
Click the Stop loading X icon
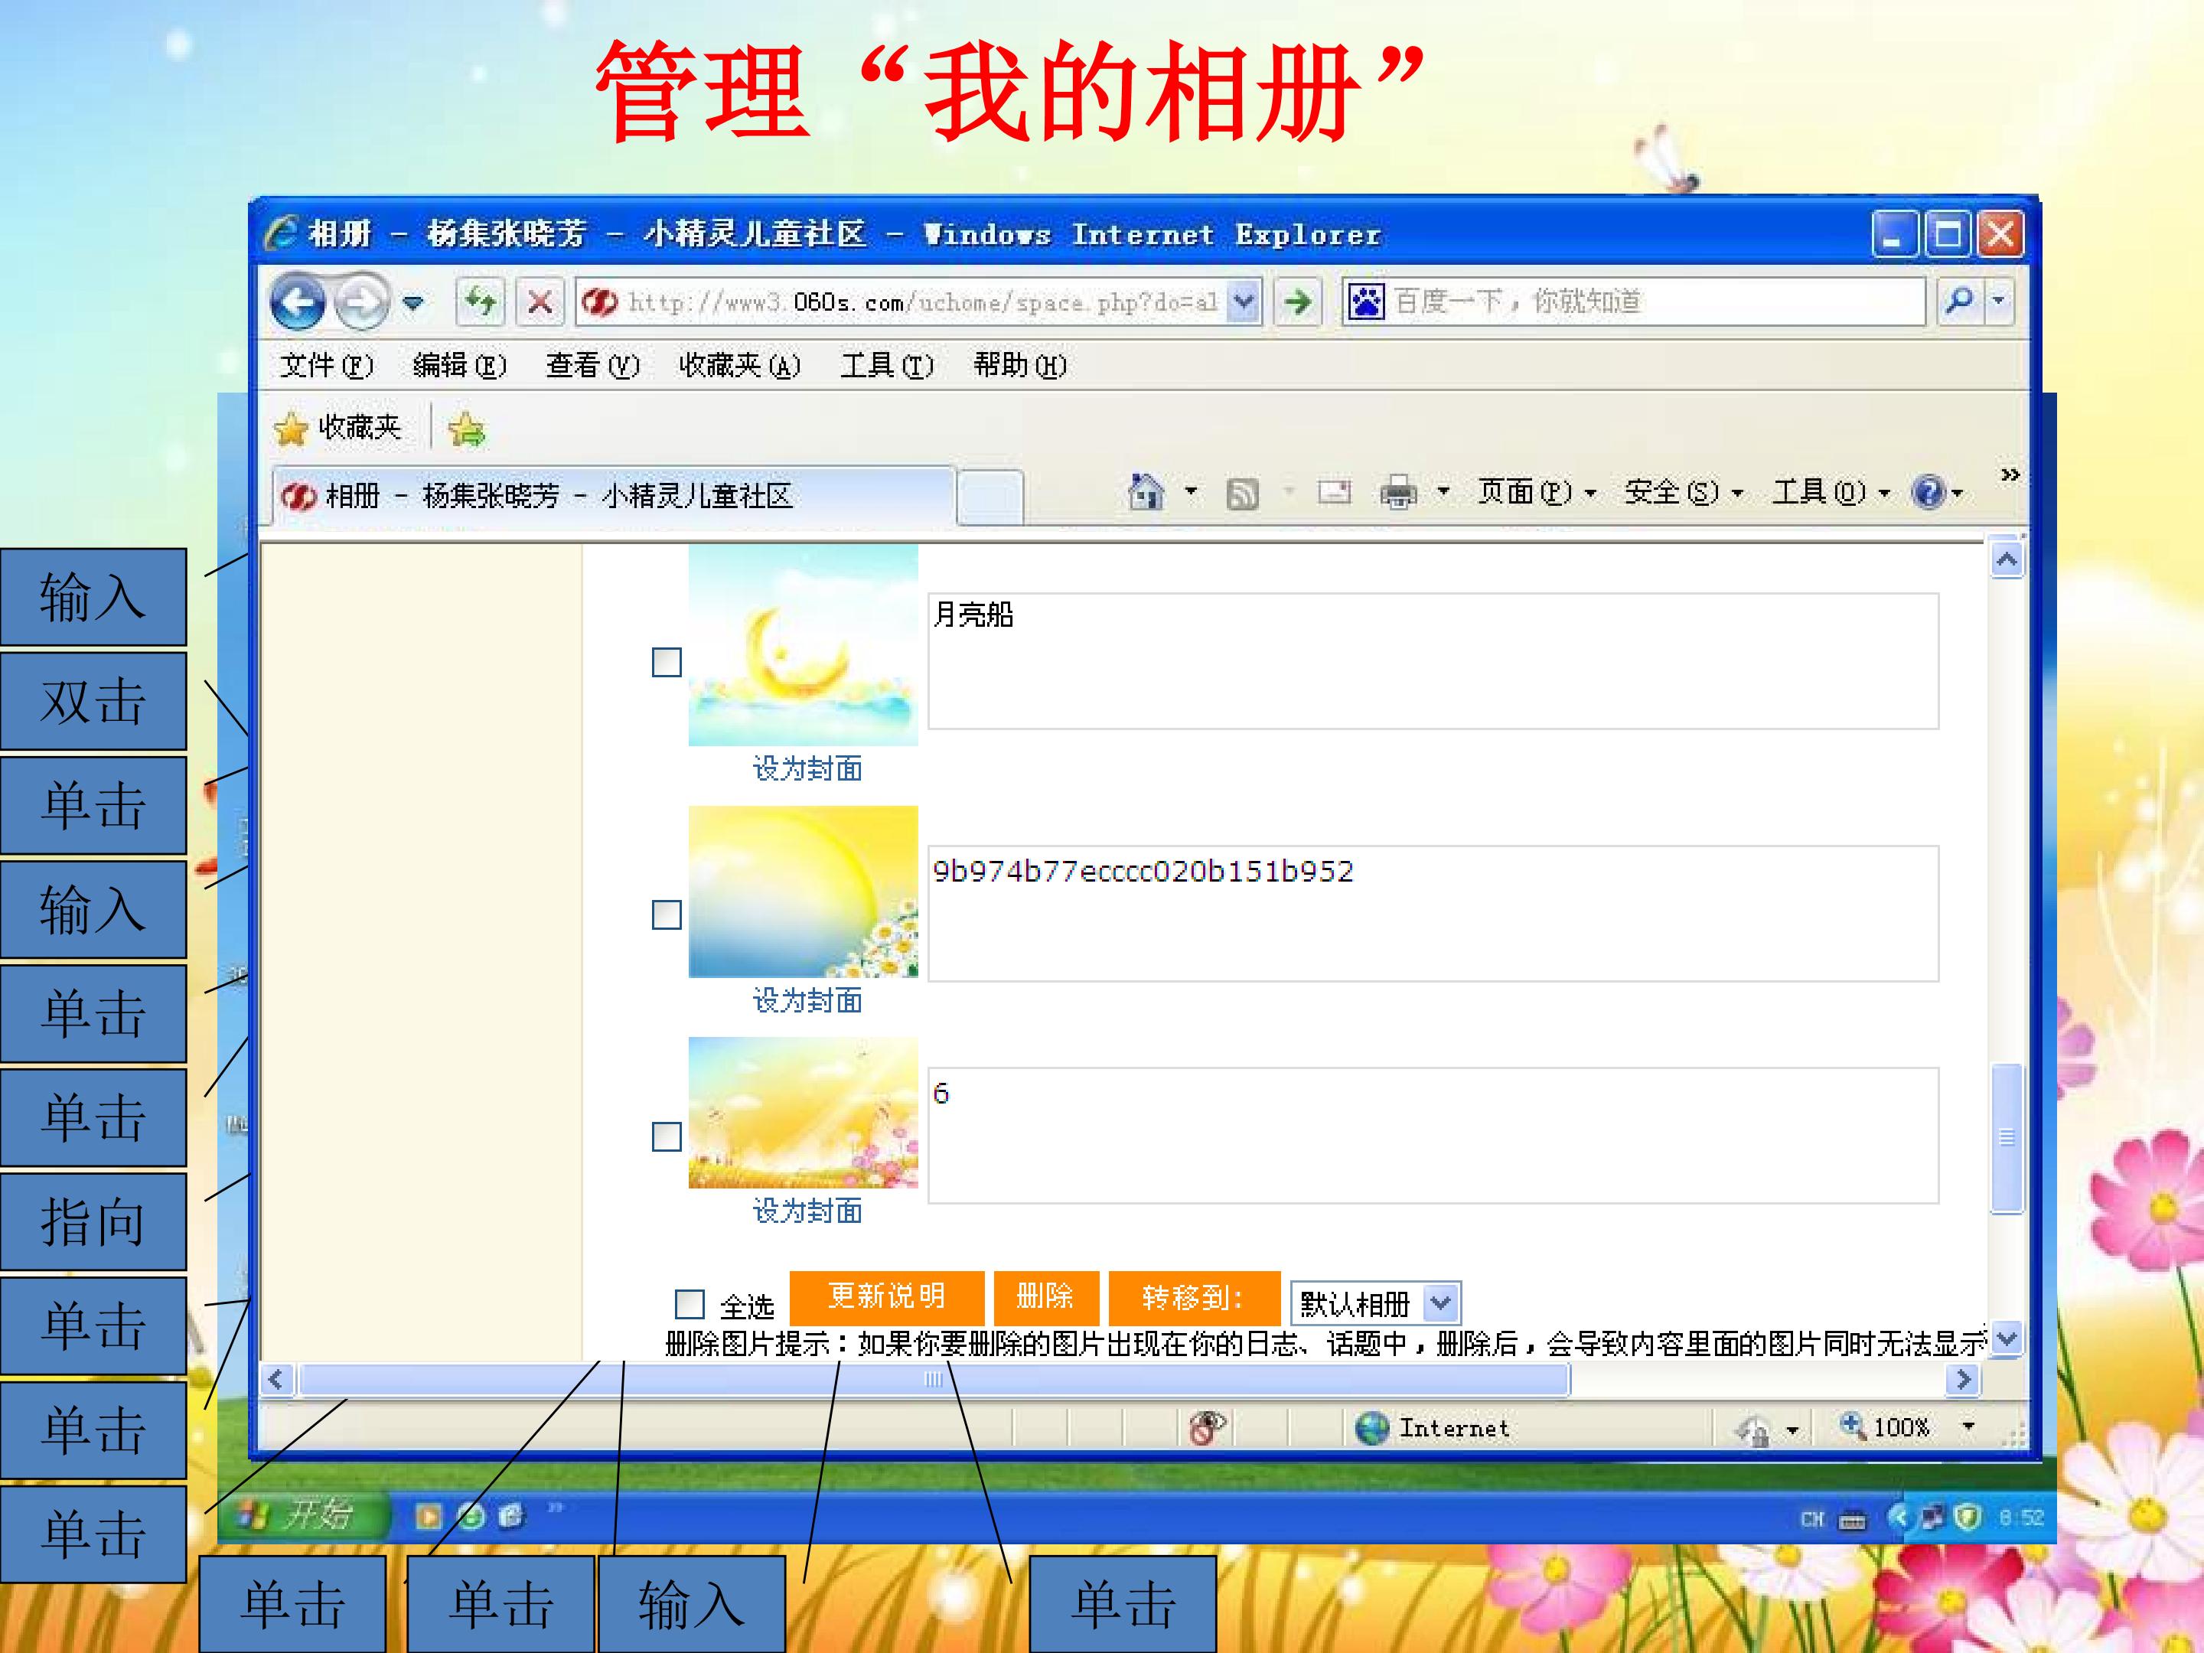tap(540, 301)
